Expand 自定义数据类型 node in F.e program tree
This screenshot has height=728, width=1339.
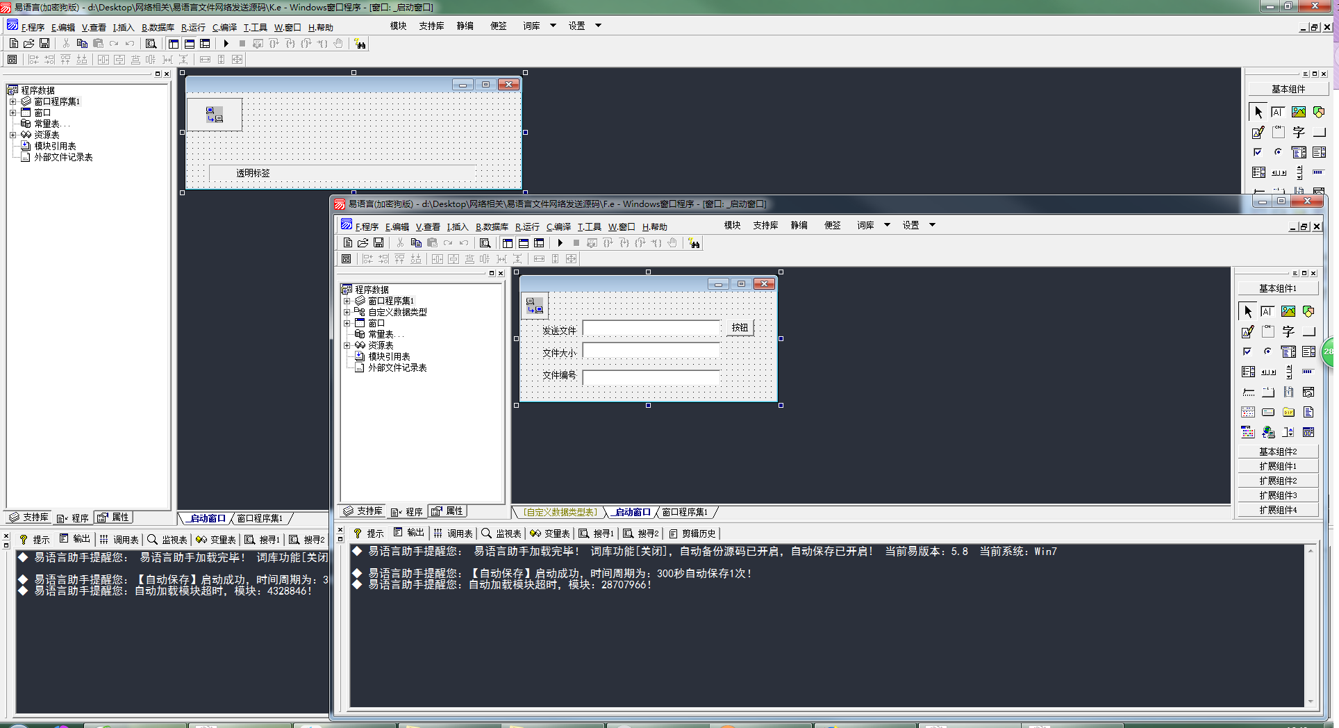347,313
